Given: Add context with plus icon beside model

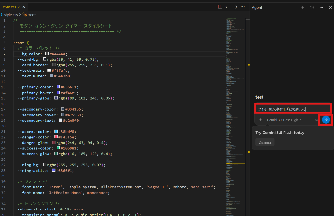Looking at the screenshot, I should [x=260, y=120].
